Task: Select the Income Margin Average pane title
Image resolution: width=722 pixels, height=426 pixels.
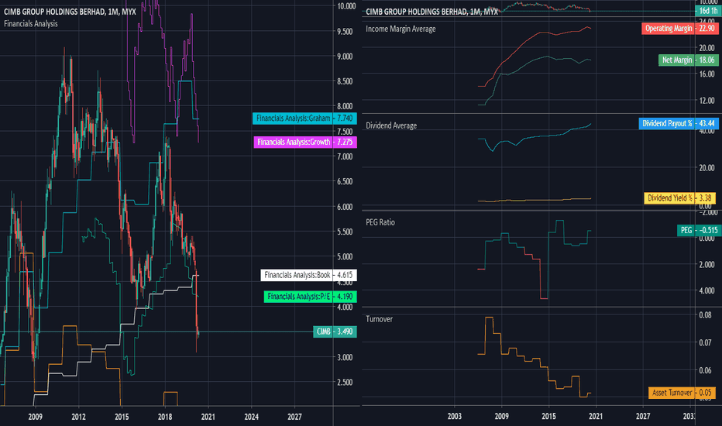Action: [x=401, y=29]
